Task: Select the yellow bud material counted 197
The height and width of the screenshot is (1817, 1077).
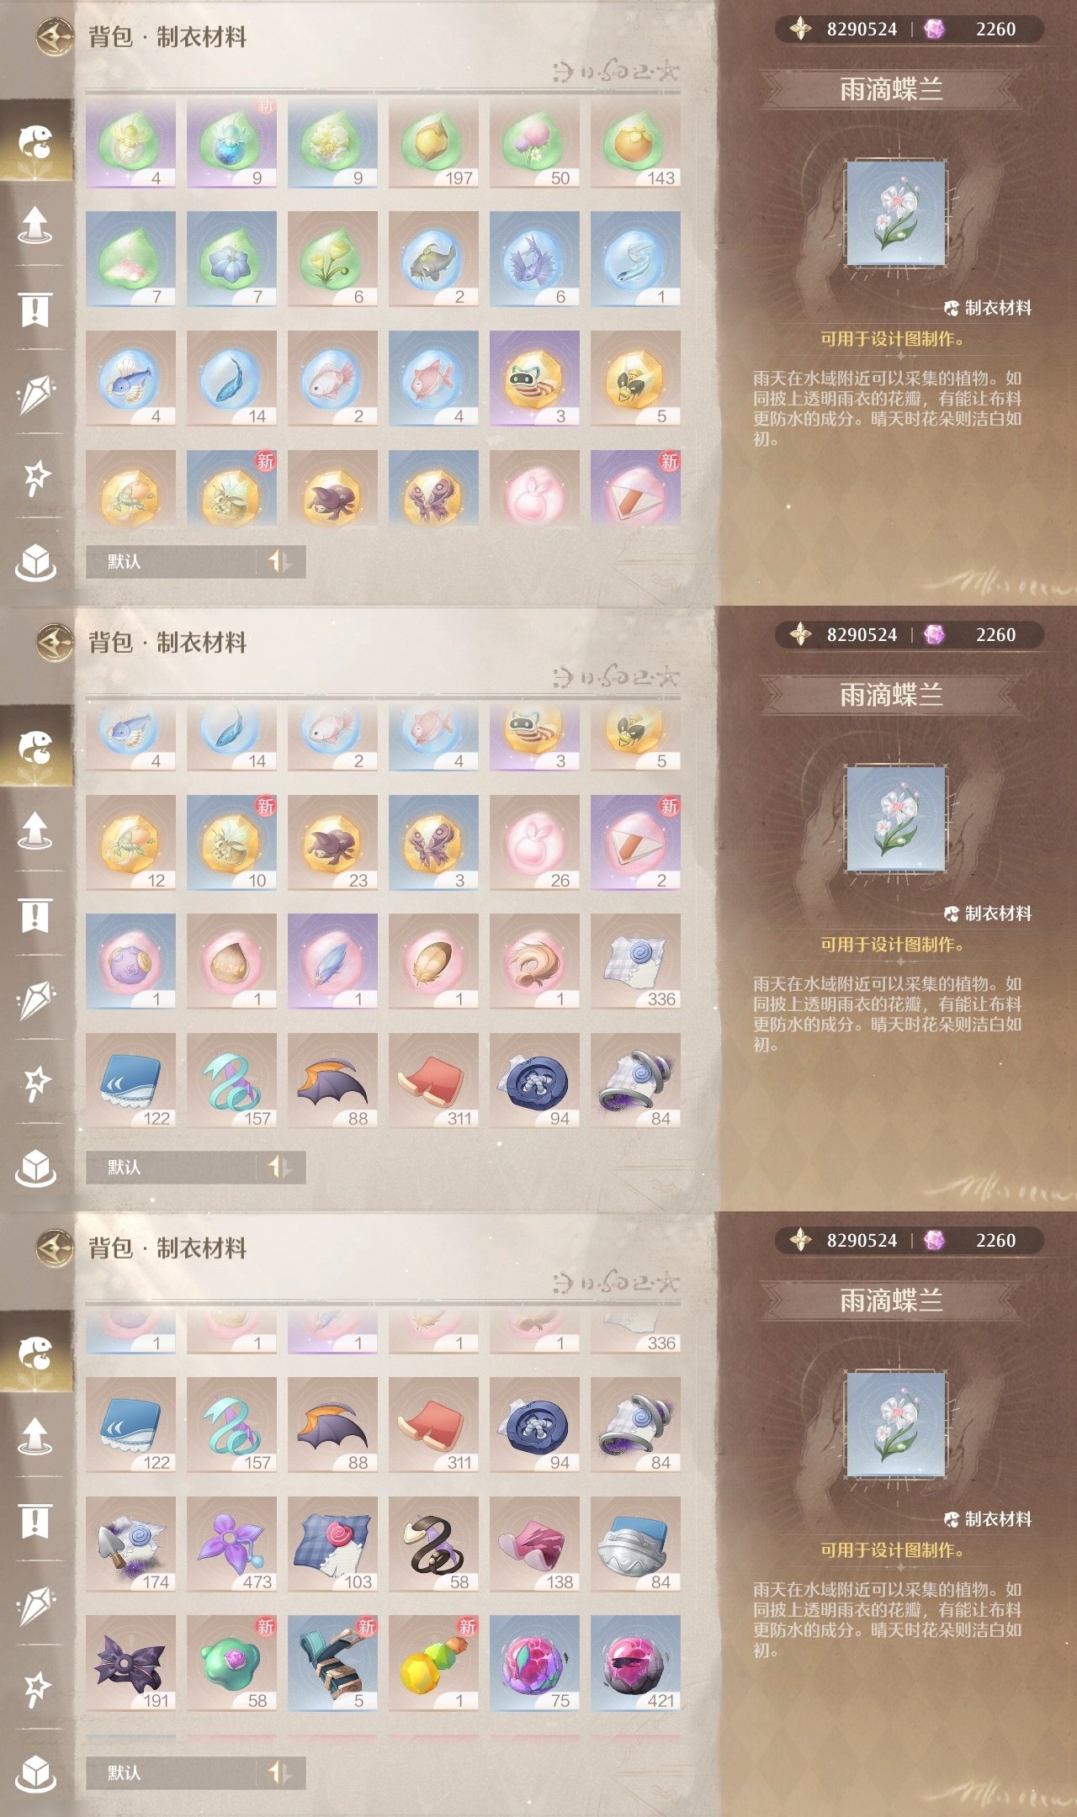Action: click(x=433, y=142)
